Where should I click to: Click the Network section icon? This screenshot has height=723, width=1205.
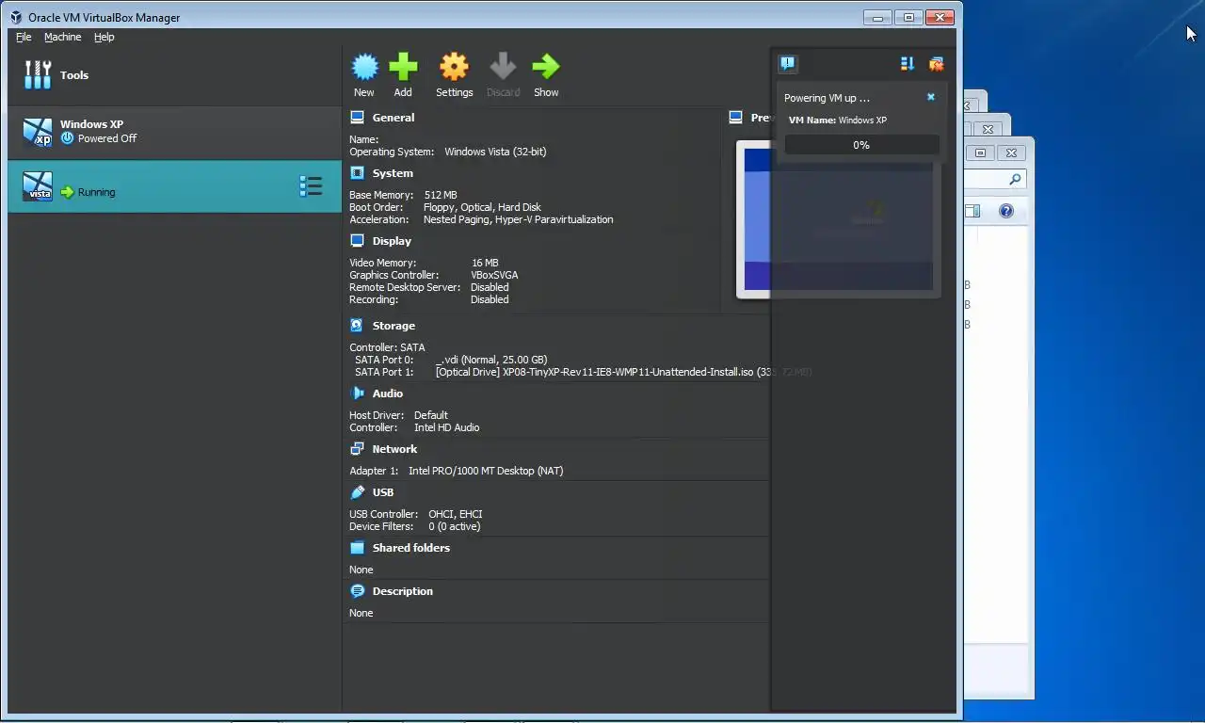tap(357, 449)
